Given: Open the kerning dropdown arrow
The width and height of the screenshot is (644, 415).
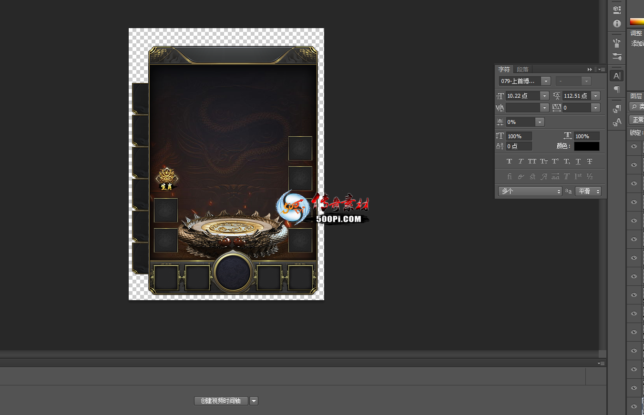Looking at the screenshot, I should [x=544, y=108].
